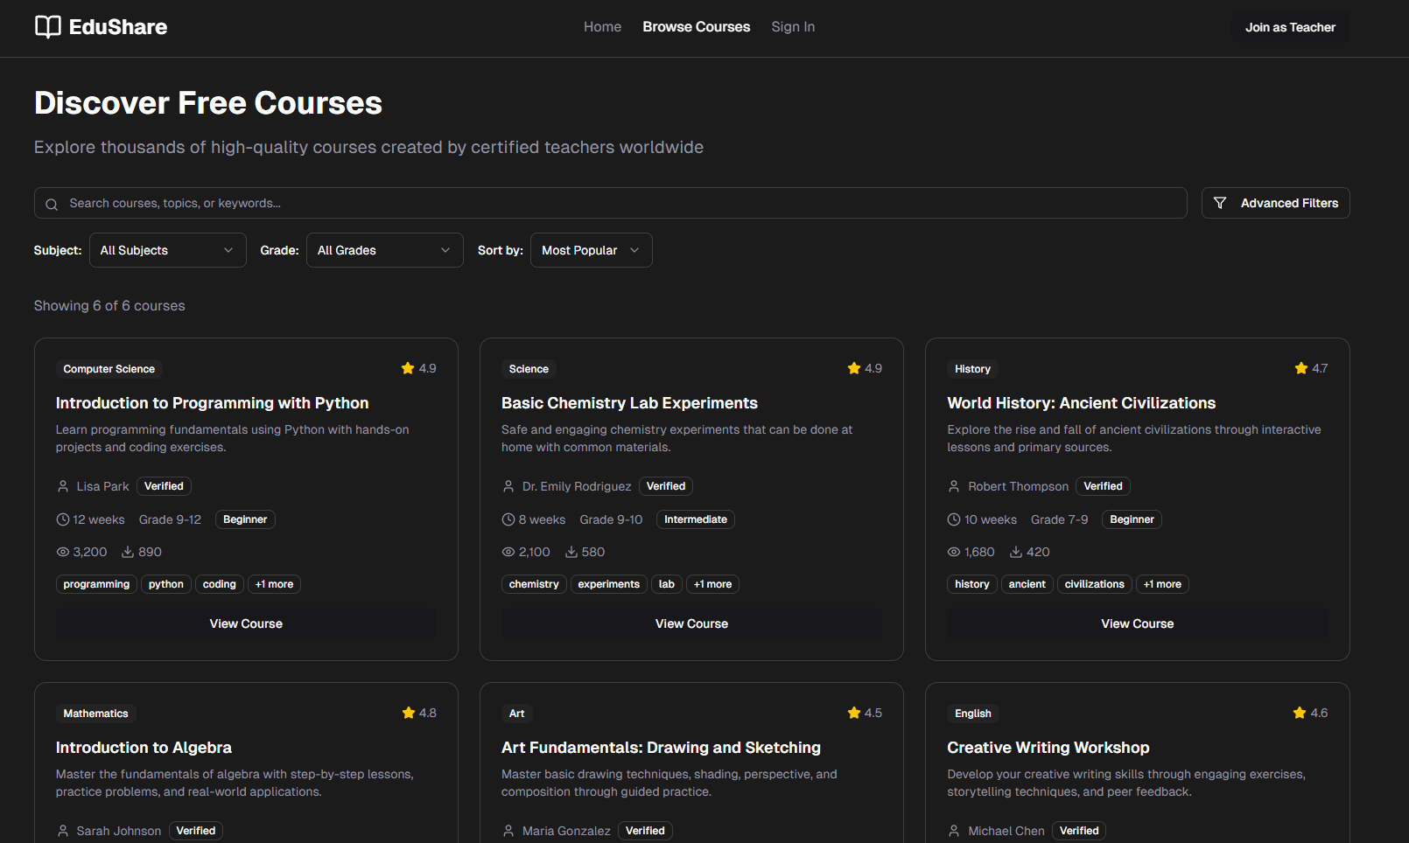Expand '+1 more' tags on World History course
This screenshot has height=843, width=1409.
pos(1162,584)
